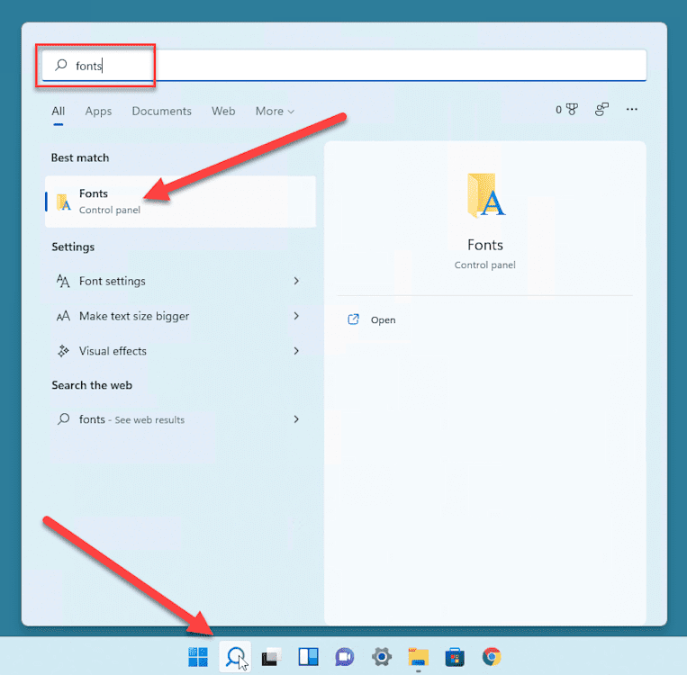Open the account/organization search icon
The height and width of the screenshot is (675, 687).
tap(602, 109)
